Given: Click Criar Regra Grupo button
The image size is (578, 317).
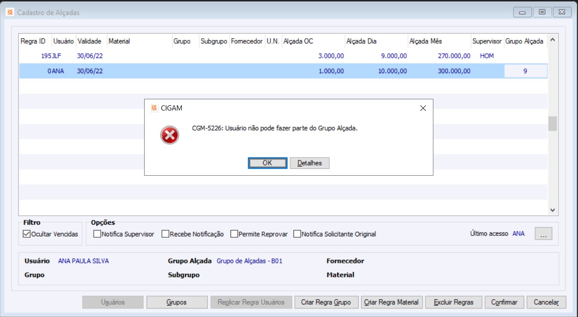Looking at the screenshot, I should point(326,302).
